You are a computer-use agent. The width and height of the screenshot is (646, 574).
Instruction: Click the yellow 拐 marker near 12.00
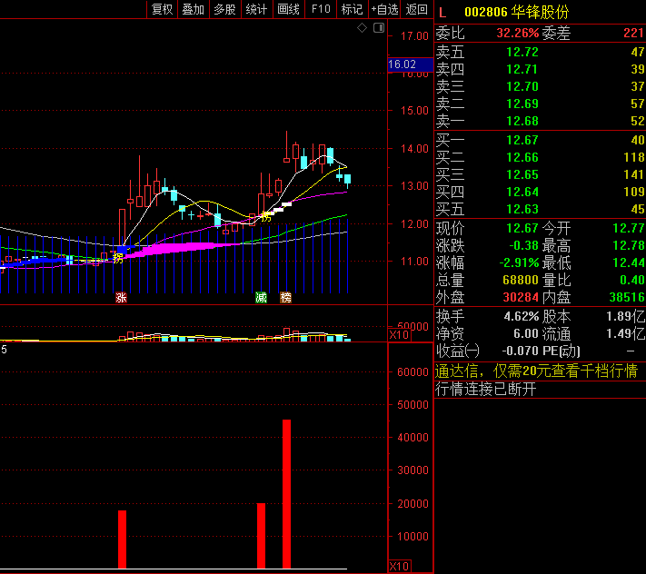coord(266,216)
